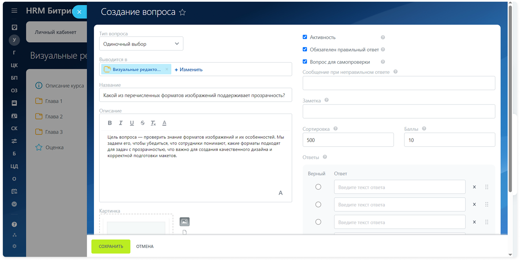This screenshot has height=261, width=520.
Task: Open the hamburger menu in the sidebar
Action: [x=14, y=11]
